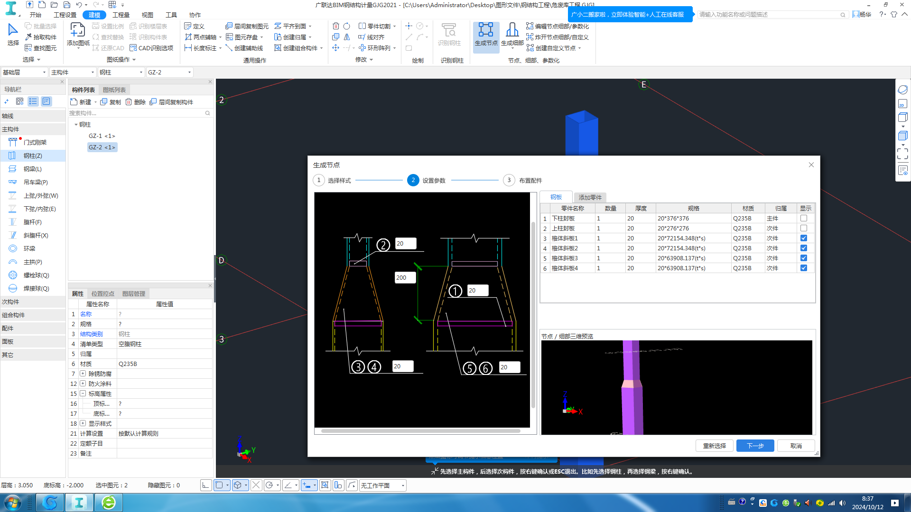911x512 pixels.
Task: Expand the 显示样式 property row
Action: click(x=83, y=423)
